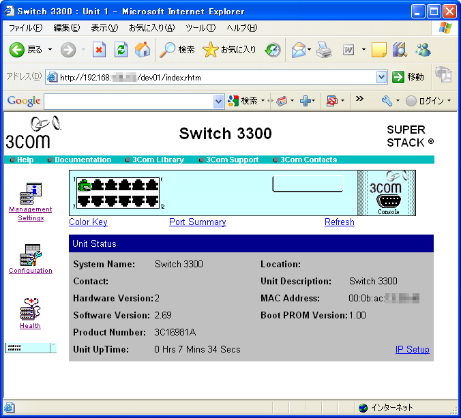Image resolution: width=461 pixels, height=418 pixels.
Task: Expand Google toolbar overflow chevron
Action: [x=359, y=98]
